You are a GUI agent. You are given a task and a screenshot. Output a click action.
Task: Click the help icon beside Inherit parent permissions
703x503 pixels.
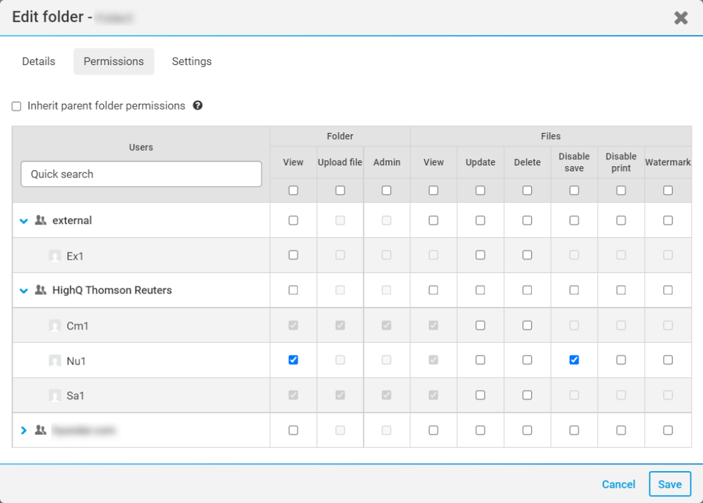197,106
